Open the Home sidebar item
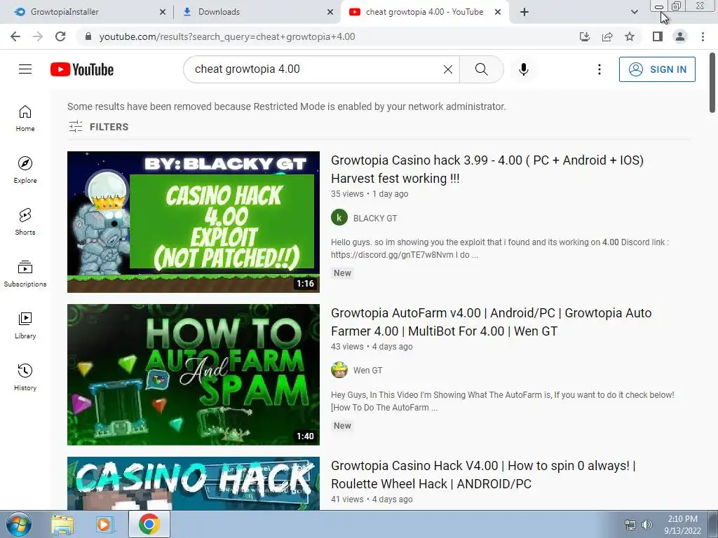718x538 pixels. click(25, 118)
